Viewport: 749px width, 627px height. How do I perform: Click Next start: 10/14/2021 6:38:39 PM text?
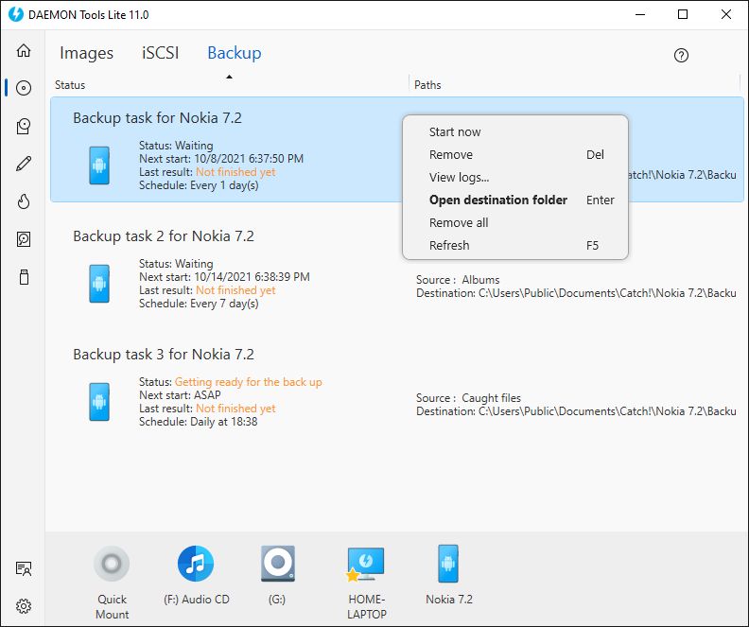224,277
